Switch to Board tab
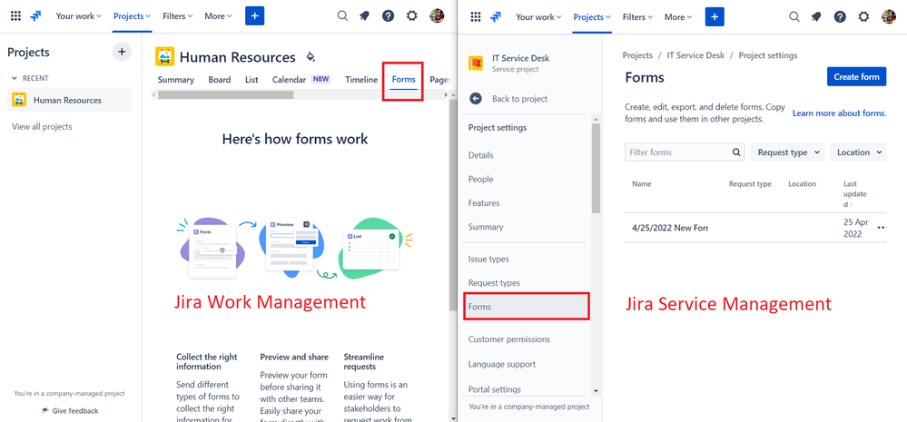The width and height of the screenshot is (907, 422). coord(219,80)
